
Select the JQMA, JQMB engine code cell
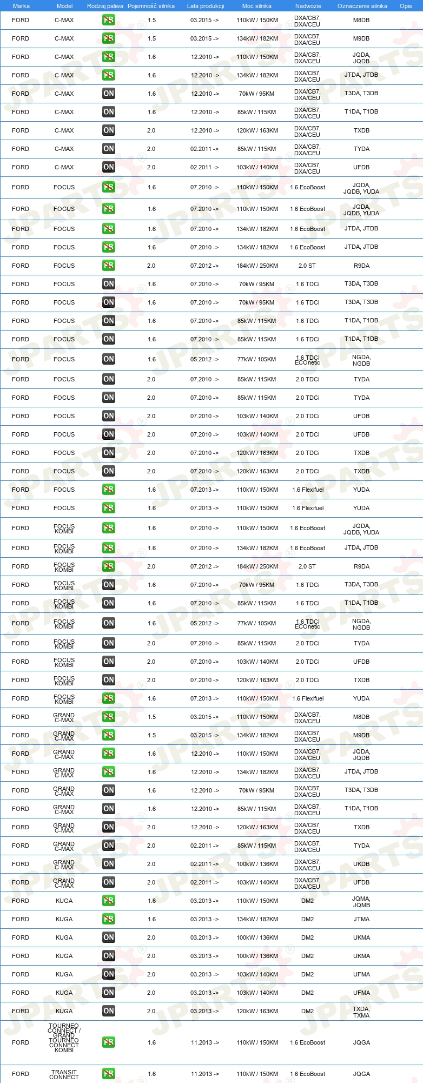tap(361, 901)
